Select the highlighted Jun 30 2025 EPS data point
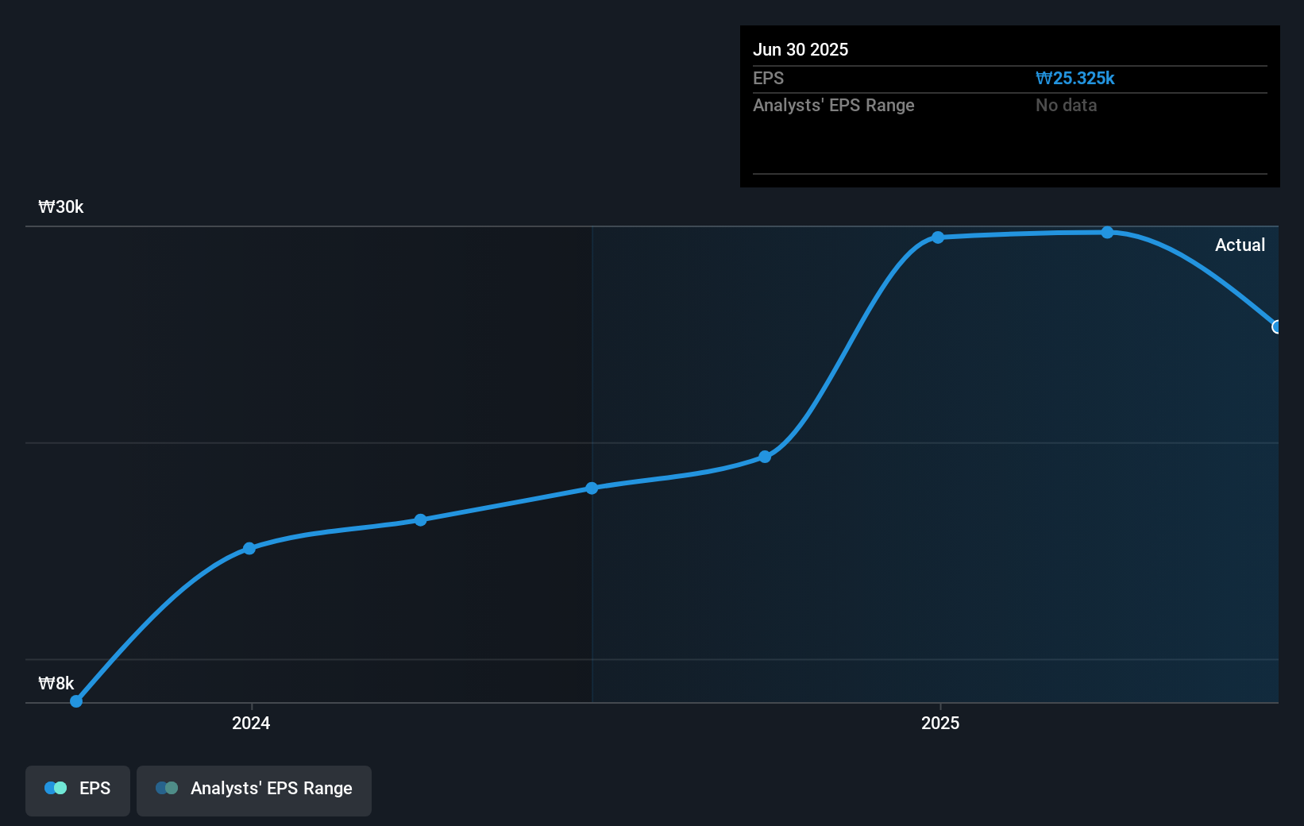Viewport: 1304px width, 826px height. (1277, 326)
